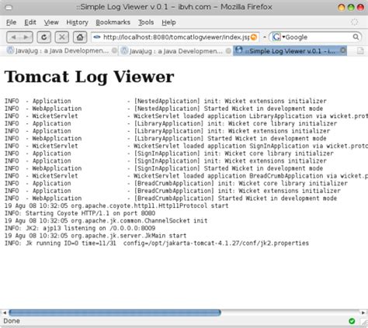This screenshot has height=328, width=368.
Task: Open the Help menu
Action: click(168, 22)
